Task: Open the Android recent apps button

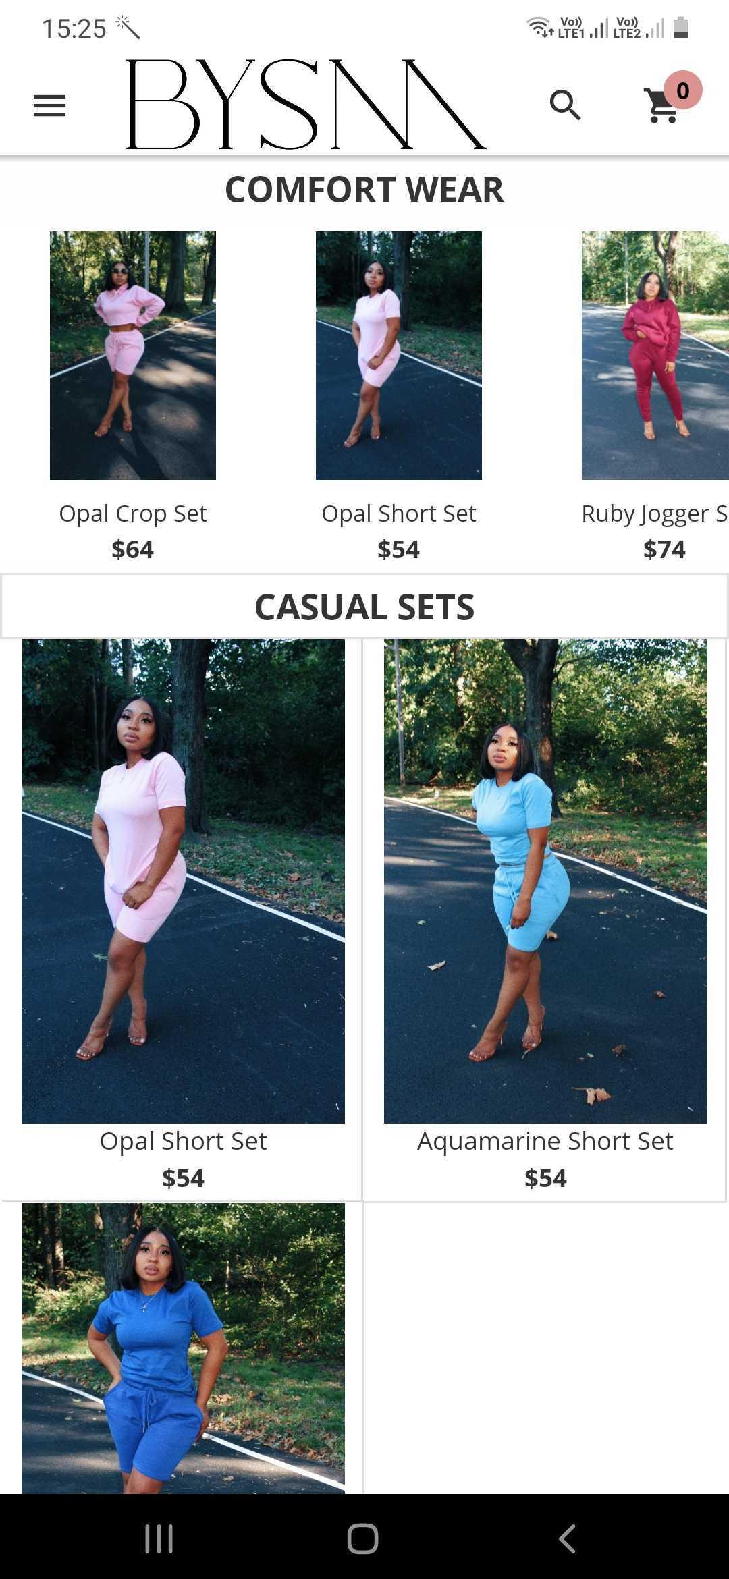Action: pos(159,1539)
